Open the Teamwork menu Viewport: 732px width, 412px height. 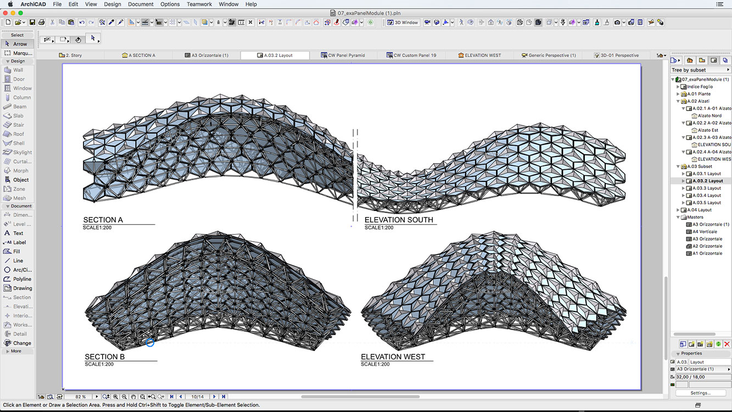coord(199,4)
